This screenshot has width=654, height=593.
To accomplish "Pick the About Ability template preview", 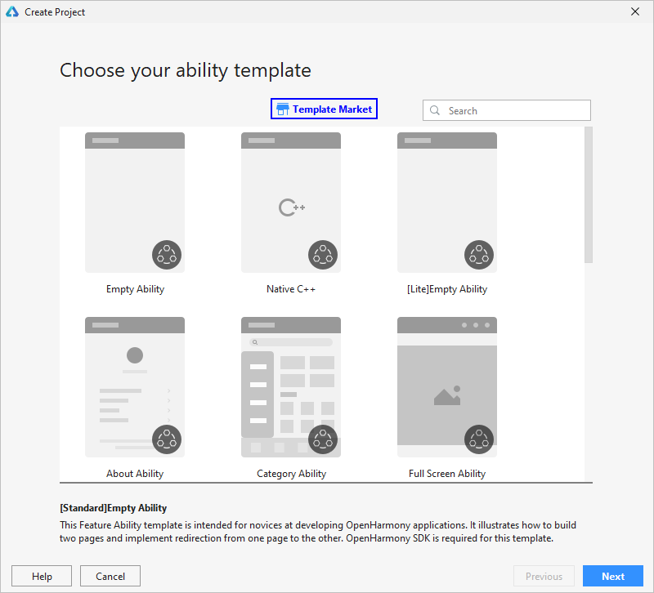I will click(135, 387).
